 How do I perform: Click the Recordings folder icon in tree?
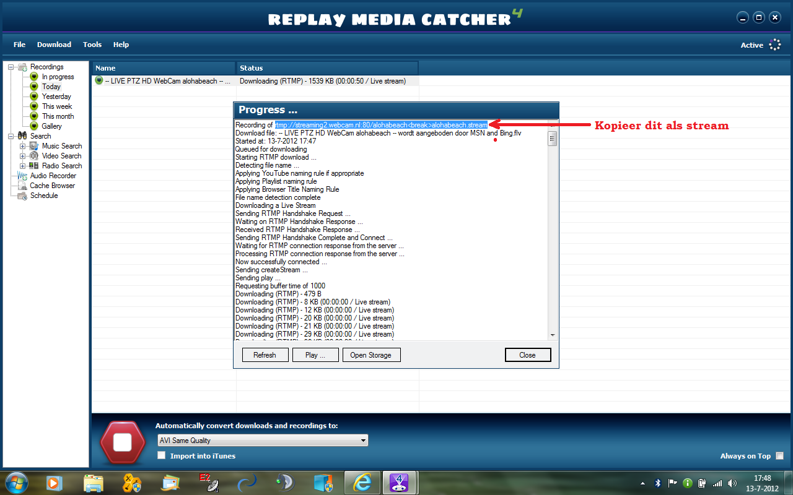(22, 67)
